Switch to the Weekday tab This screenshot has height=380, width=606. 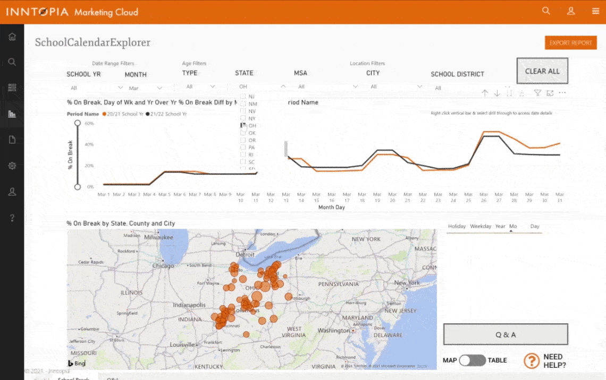(x=480, y=226)
